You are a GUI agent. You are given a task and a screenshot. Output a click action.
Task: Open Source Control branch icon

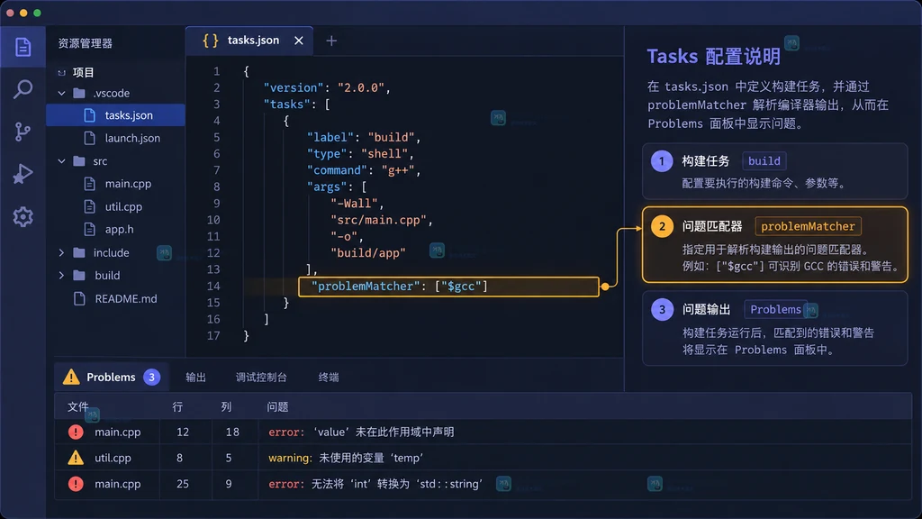pyautogui.click(x=23, y=132)
